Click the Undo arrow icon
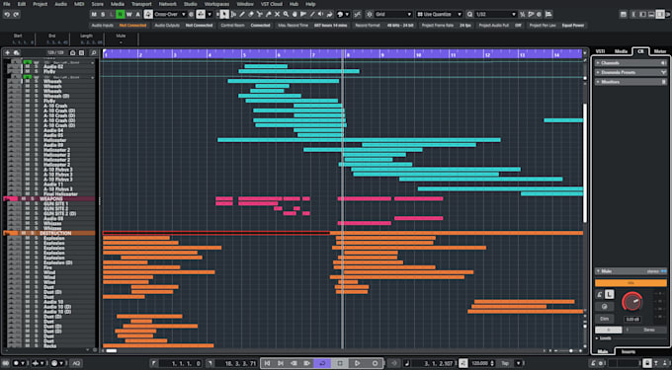672x370 pixels. coord(7,14)
